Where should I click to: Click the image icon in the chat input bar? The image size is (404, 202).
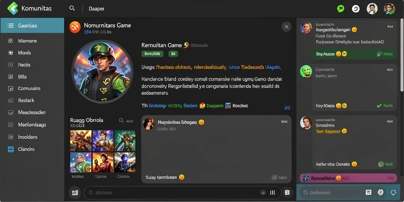(368, 193)
